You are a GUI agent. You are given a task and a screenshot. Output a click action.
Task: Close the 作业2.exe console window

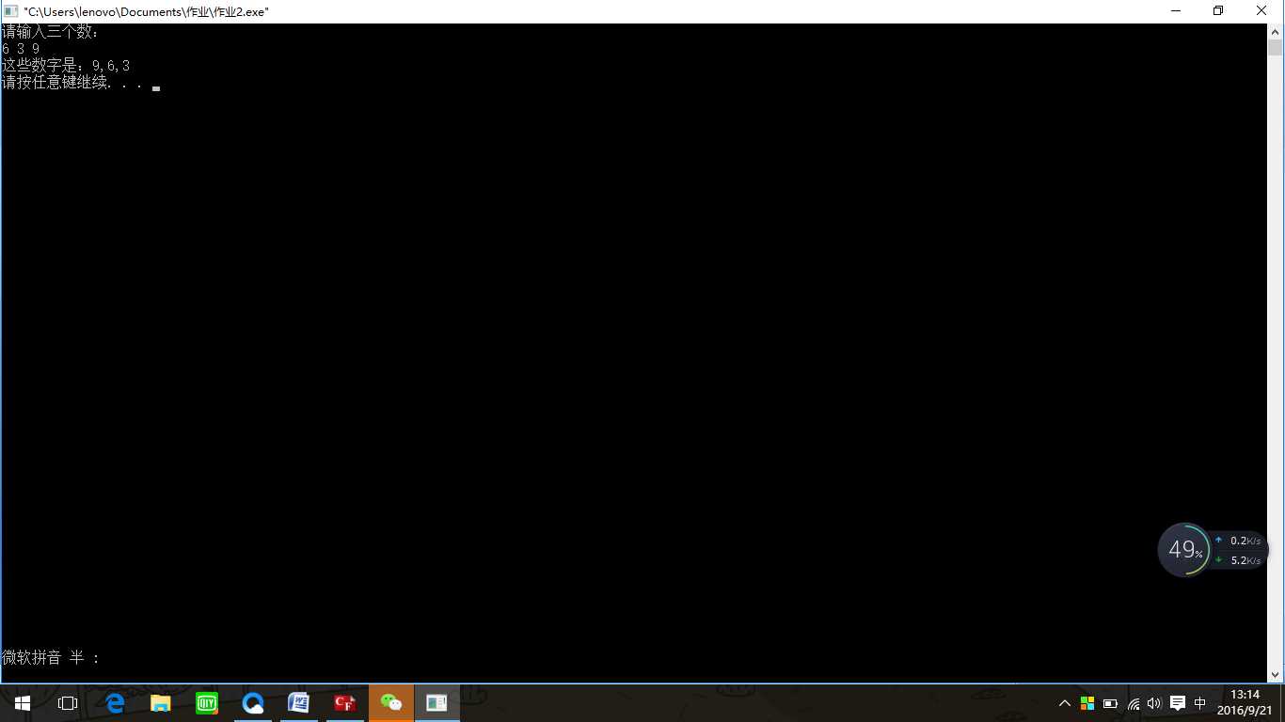(x=1261, y=11)
